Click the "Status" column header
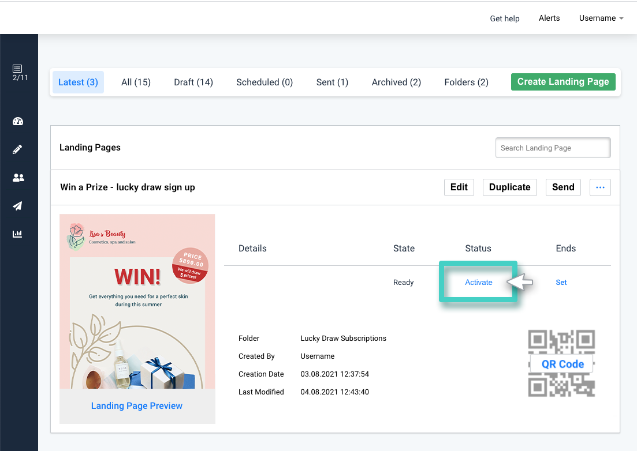 (478, 248)
